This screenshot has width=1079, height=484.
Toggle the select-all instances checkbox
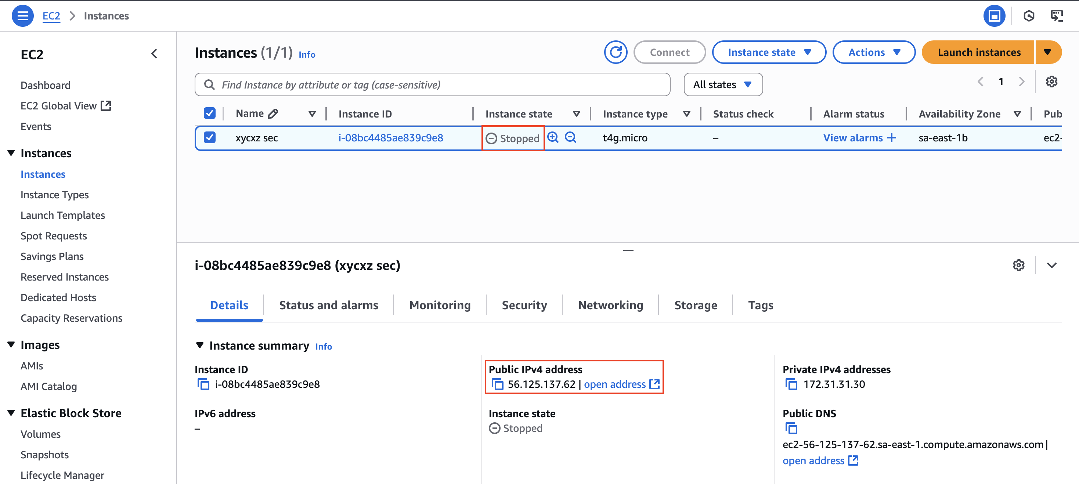209,113
